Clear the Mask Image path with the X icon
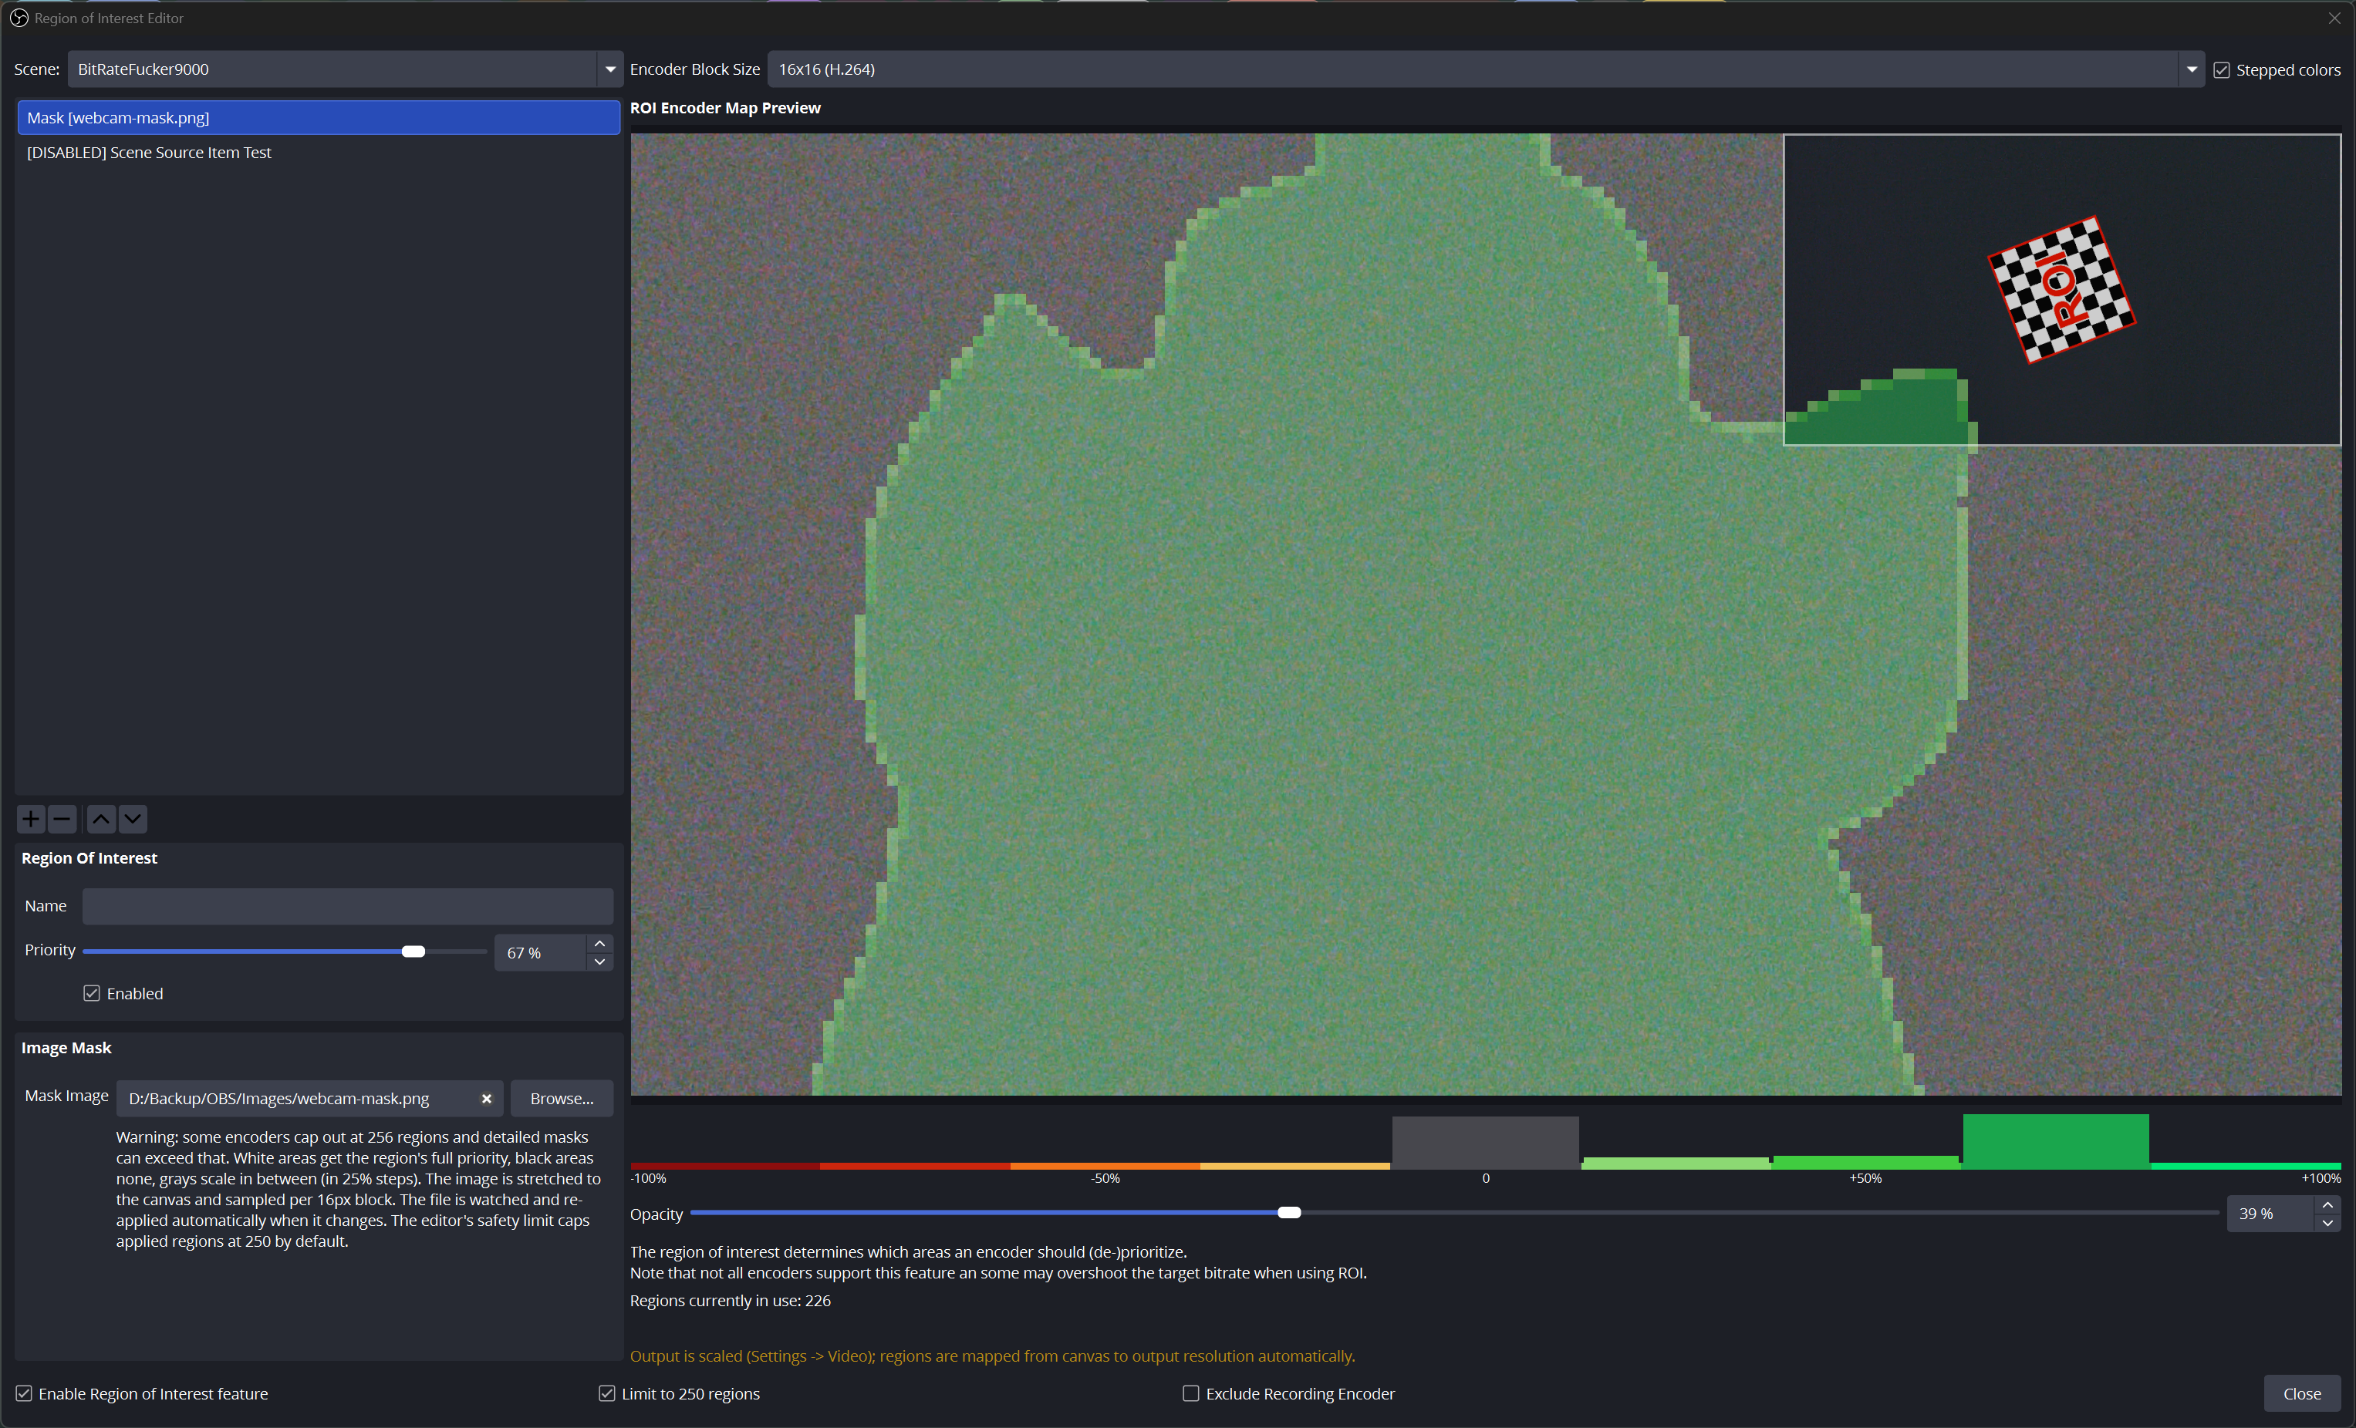This screenshot has height=1428, width=2356. pos(486,1098)
